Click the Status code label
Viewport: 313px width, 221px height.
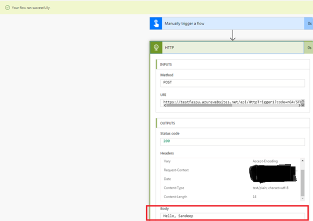[170, 133]
